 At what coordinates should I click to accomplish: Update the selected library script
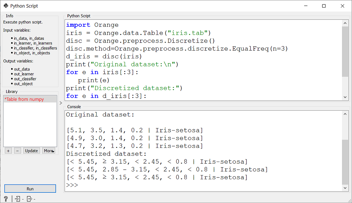click(31, 150)
